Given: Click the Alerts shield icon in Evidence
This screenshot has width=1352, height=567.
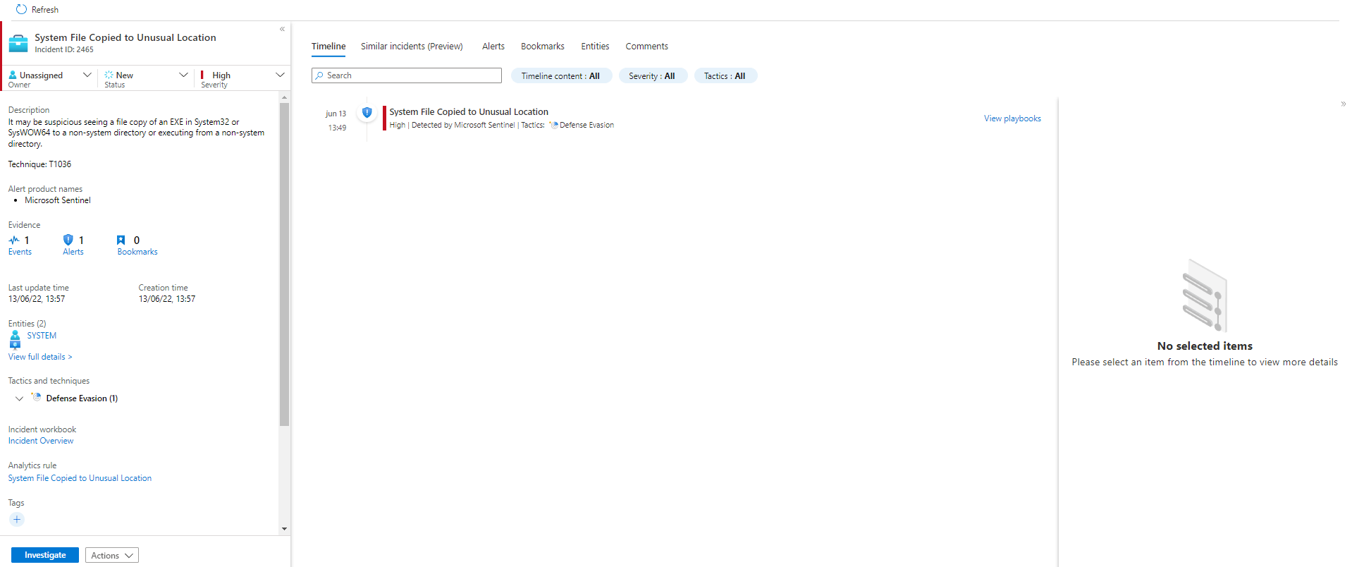Looking at the screenshot, I should click(68, 240).
